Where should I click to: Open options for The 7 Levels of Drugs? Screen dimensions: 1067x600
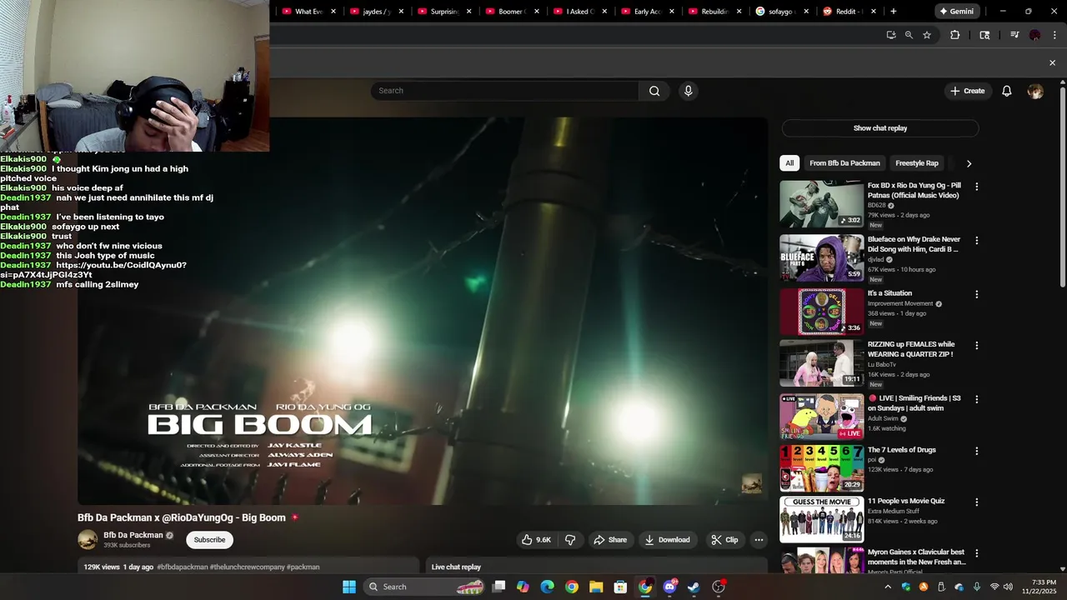click(x=977, y=451)
